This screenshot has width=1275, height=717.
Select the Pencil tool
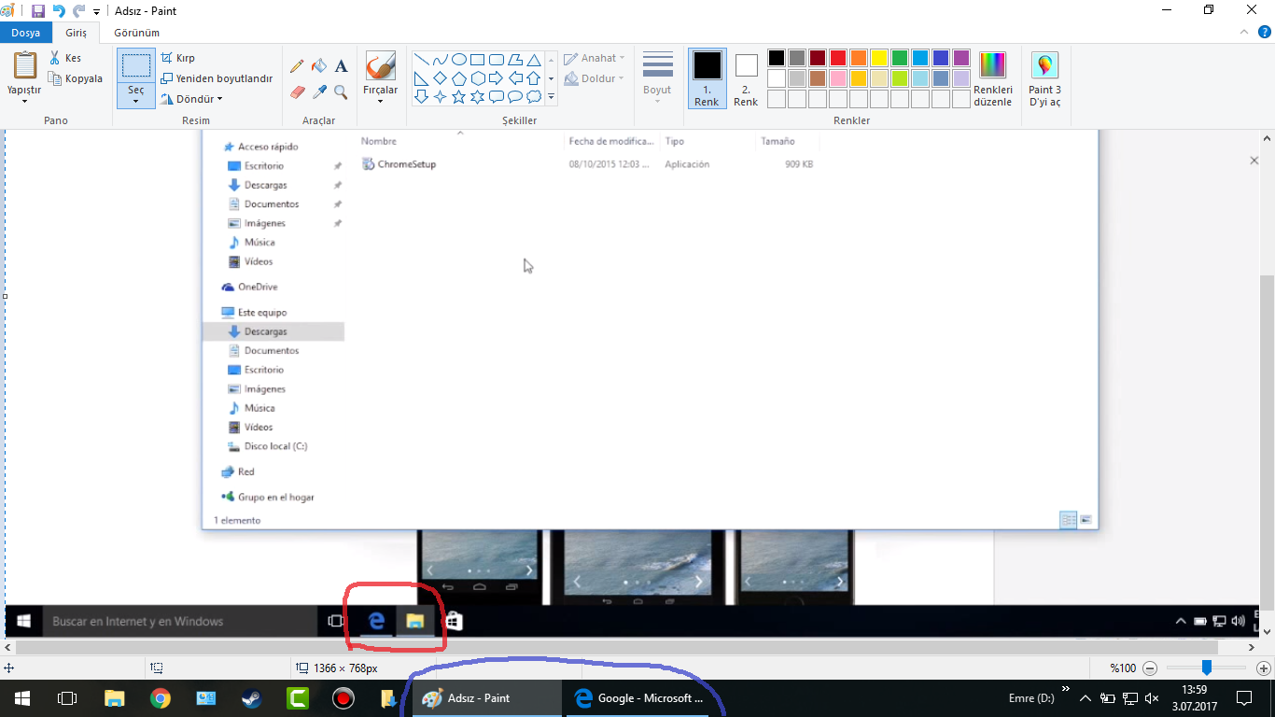point(297,66)
